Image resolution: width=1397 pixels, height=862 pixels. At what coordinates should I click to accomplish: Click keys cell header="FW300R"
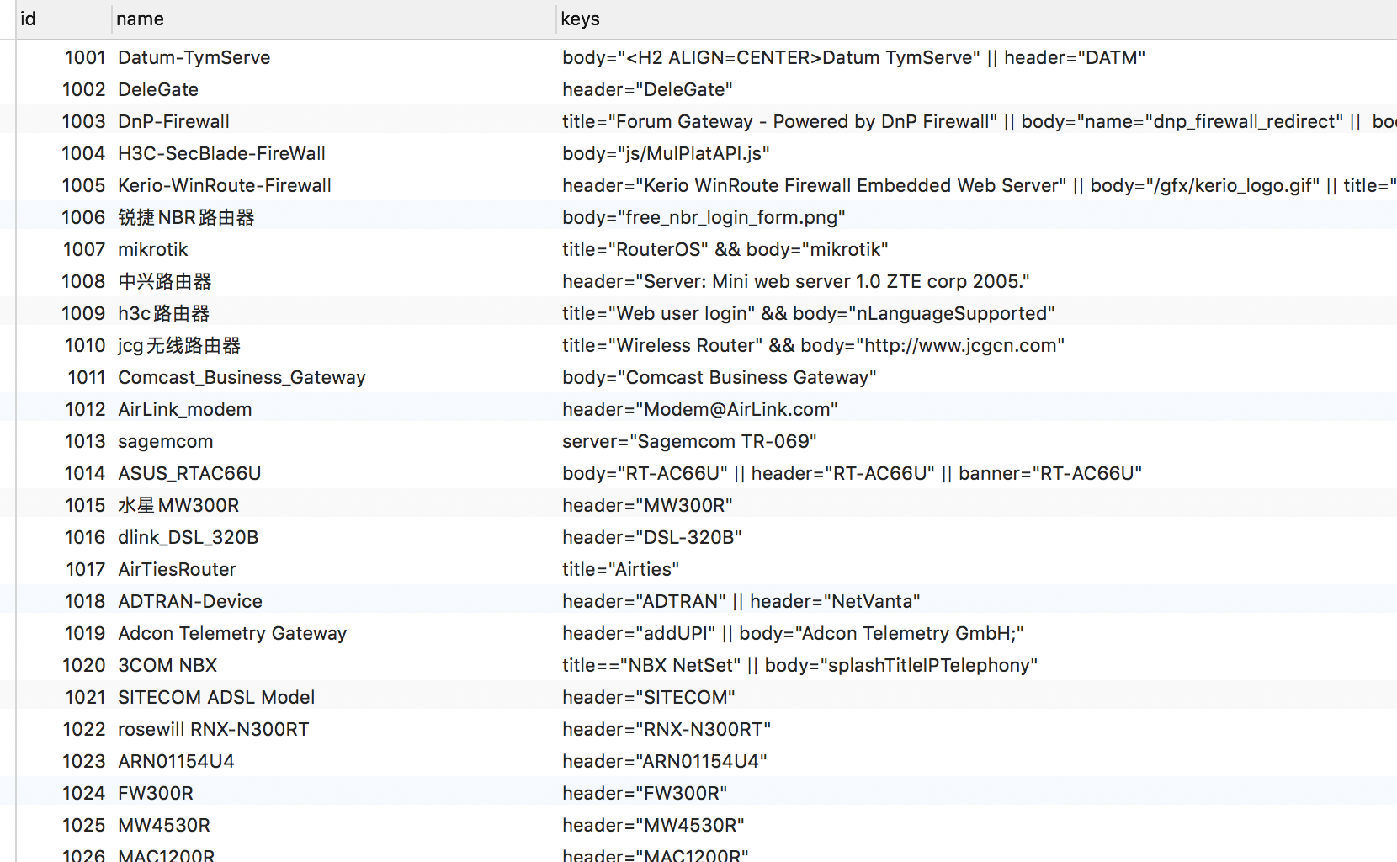[977, 793]
